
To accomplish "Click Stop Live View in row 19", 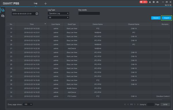I will (72, 40).
